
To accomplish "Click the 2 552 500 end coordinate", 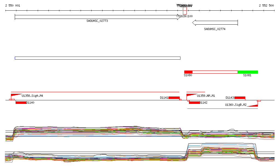I will tap(266, 5).
